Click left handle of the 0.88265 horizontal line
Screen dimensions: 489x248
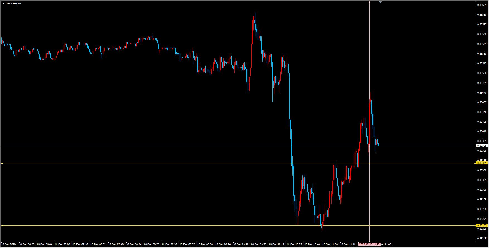click(2, 225)
